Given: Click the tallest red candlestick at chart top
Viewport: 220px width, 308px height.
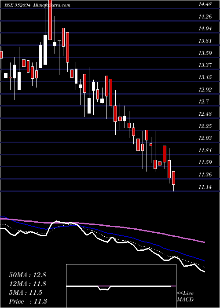Looking at the screenshot, I should (x=50, y=20).
